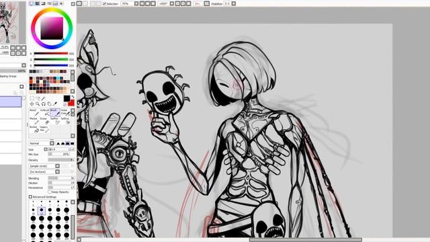The image size is (430, 242).
Task: Click the Blending slider
Action: (x=61, y=178)
